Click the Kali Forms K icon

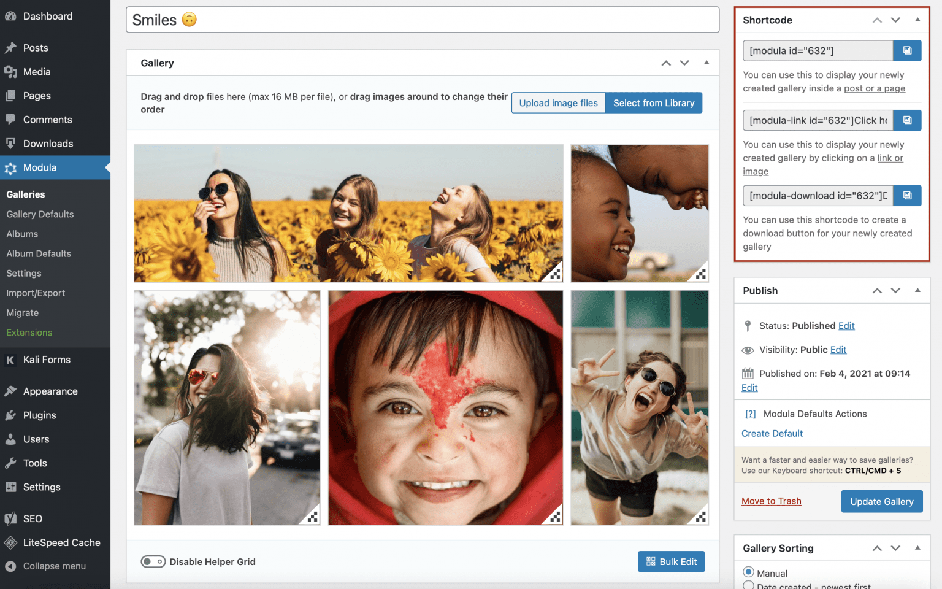coord(10,360)
